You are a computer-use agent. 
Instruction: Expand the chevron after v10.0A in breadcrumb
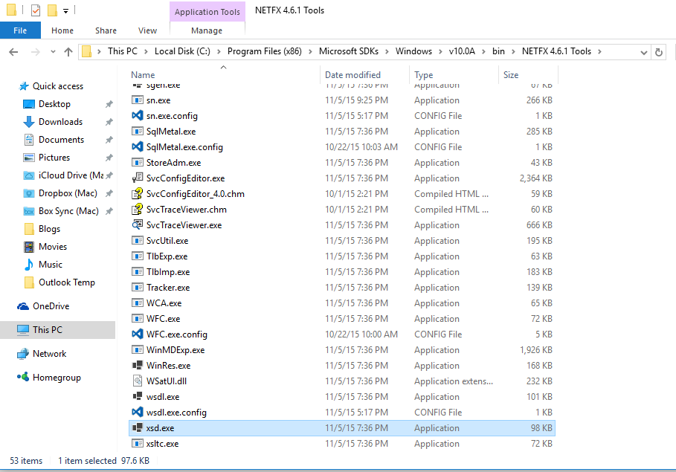[x=483, y=52]
